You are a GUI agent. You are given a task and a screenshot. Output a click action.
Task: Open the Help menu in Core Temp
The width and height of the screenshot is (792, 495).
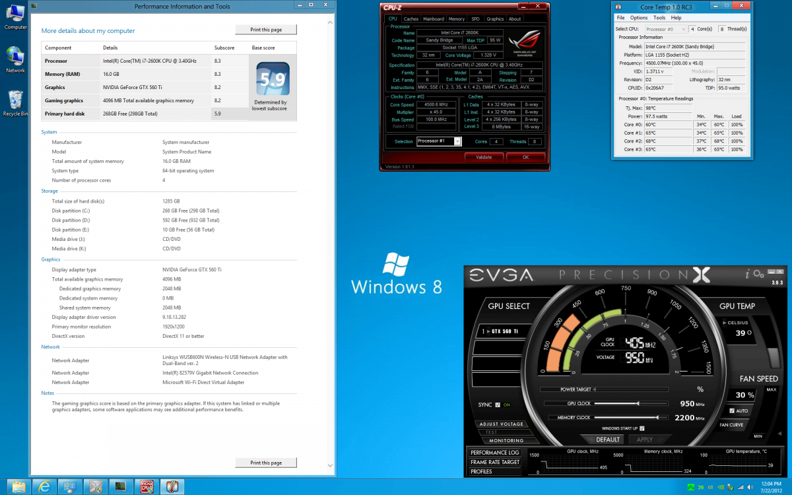(x=676, y=18)
